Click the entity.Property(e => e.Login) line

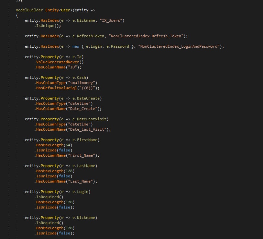click(x=58, y=192)
